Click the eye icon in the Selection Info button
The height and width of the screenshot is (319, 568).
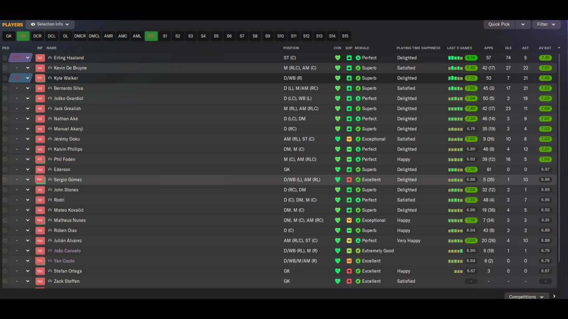pos(33,24)
